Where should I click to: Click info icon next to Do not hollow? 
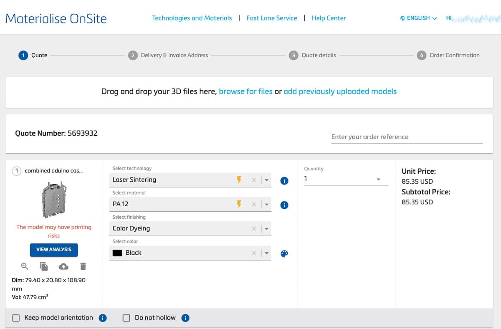point(185,318)
